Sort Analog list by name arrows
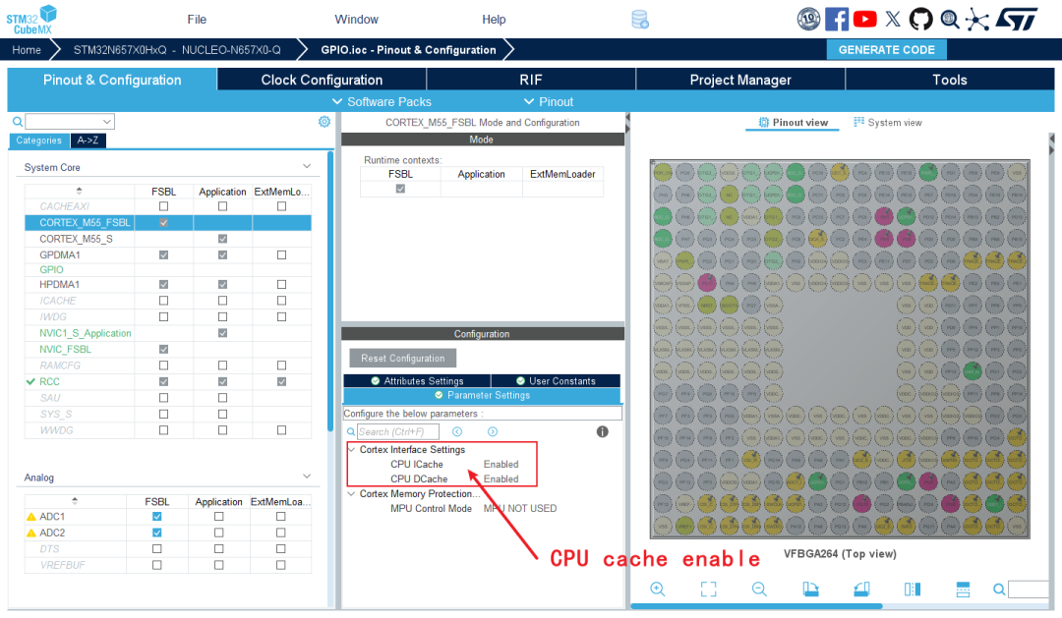This screenshot has height=618, width=1062. pos(75,502)
